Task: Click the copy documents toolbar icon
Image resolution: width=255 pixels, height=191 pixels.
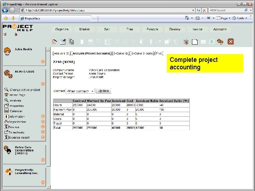Action: click(71, 42)
